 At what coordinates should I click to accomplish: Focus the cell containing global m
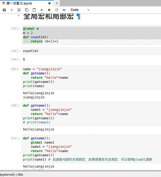[x=91, y=35]
